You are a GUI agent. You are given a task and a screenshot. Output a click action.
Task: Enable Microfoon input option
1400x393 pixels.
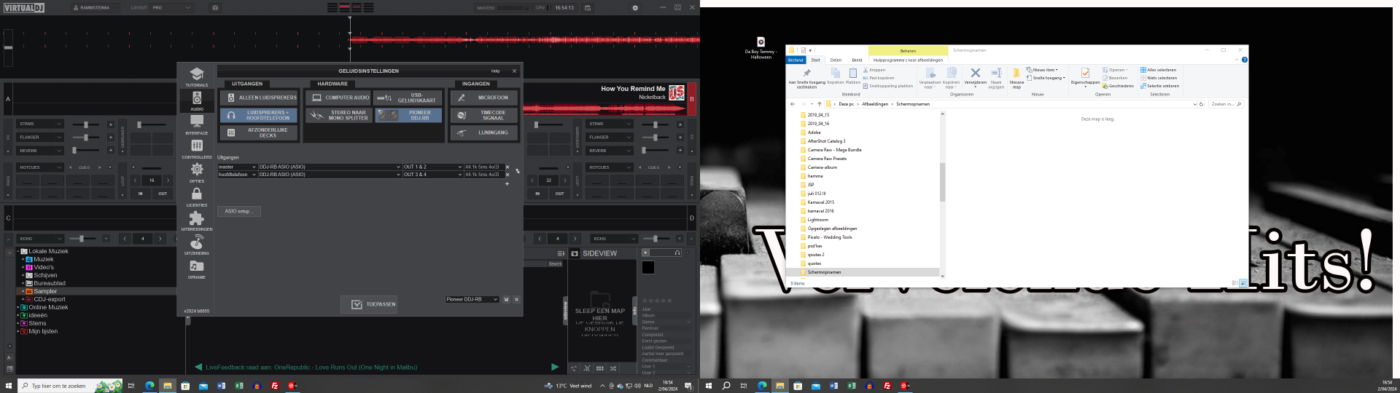click(x=484, y=98)
